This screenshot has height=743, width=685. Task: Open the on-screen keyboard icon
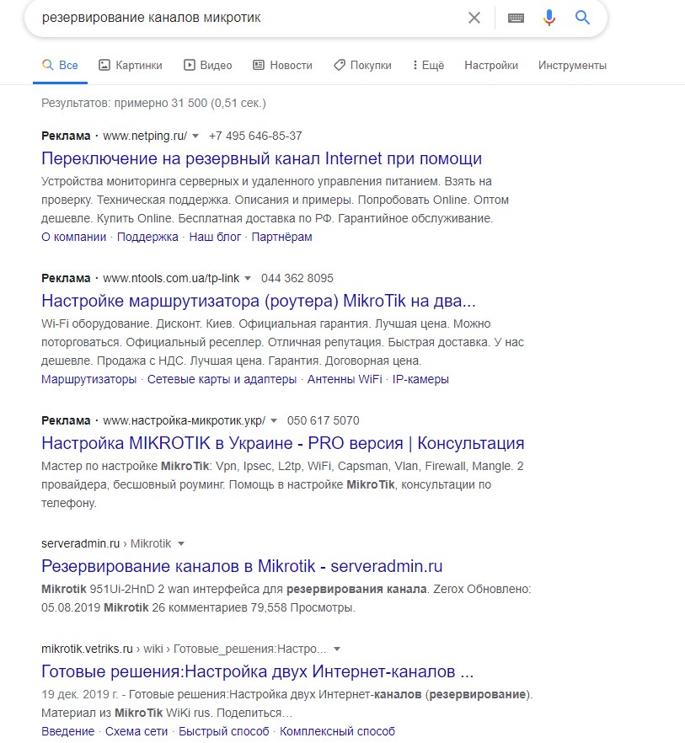click(x=516, y=18)
